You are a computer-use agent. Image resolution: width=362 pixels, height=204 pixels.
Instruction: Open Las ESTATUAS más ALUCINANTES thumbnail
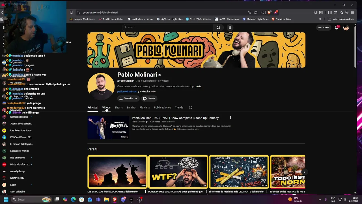click(117, 172)
